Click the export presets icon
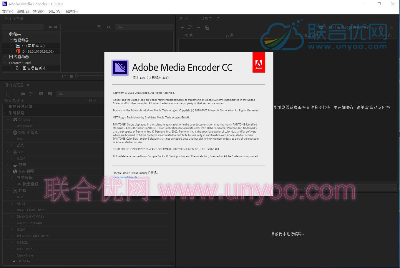The height and width of the screenshot is (268, 400). tap(50, 94)
